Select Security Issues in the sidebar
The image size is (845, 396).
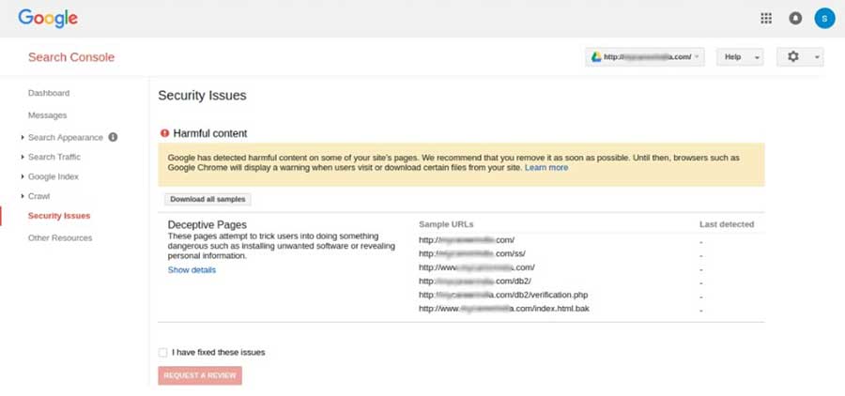59,216
